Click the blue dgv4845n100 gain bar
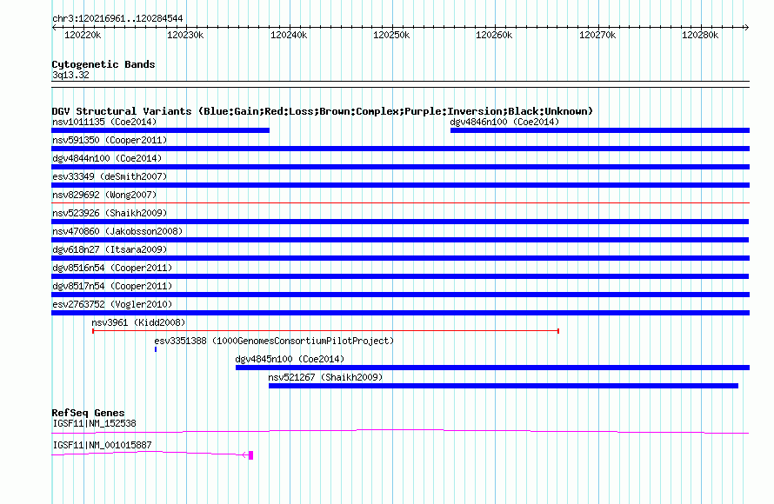The height and width of the screenshot is (504, 774). [x=492, y=368]
